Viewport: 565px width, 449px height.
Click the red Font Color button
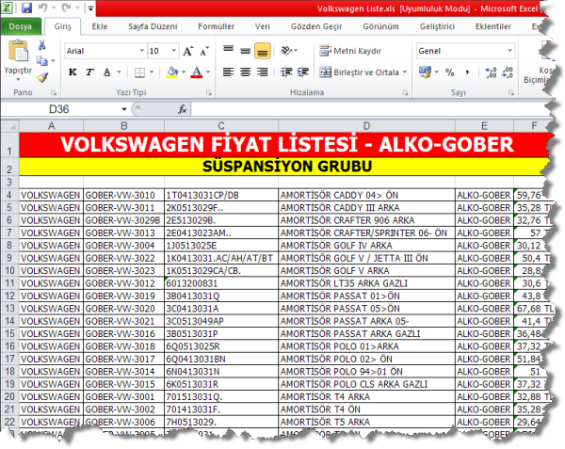(197, 72)
